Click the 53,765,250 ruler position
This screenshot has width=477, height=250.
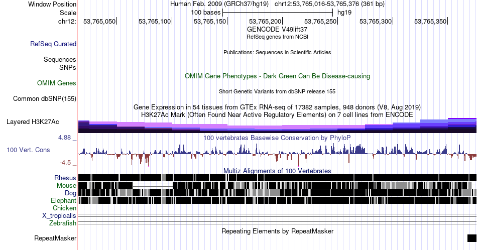tap(320, 21)
